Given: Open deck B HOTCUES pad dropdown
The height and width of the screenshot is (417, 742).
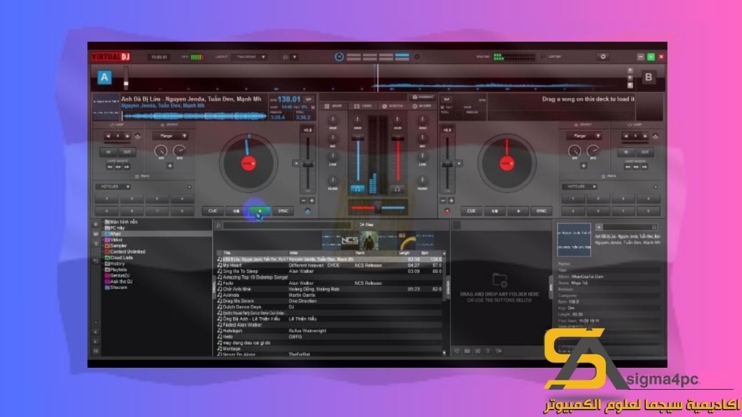Looking at the screenshot, I should pos(580,186).
